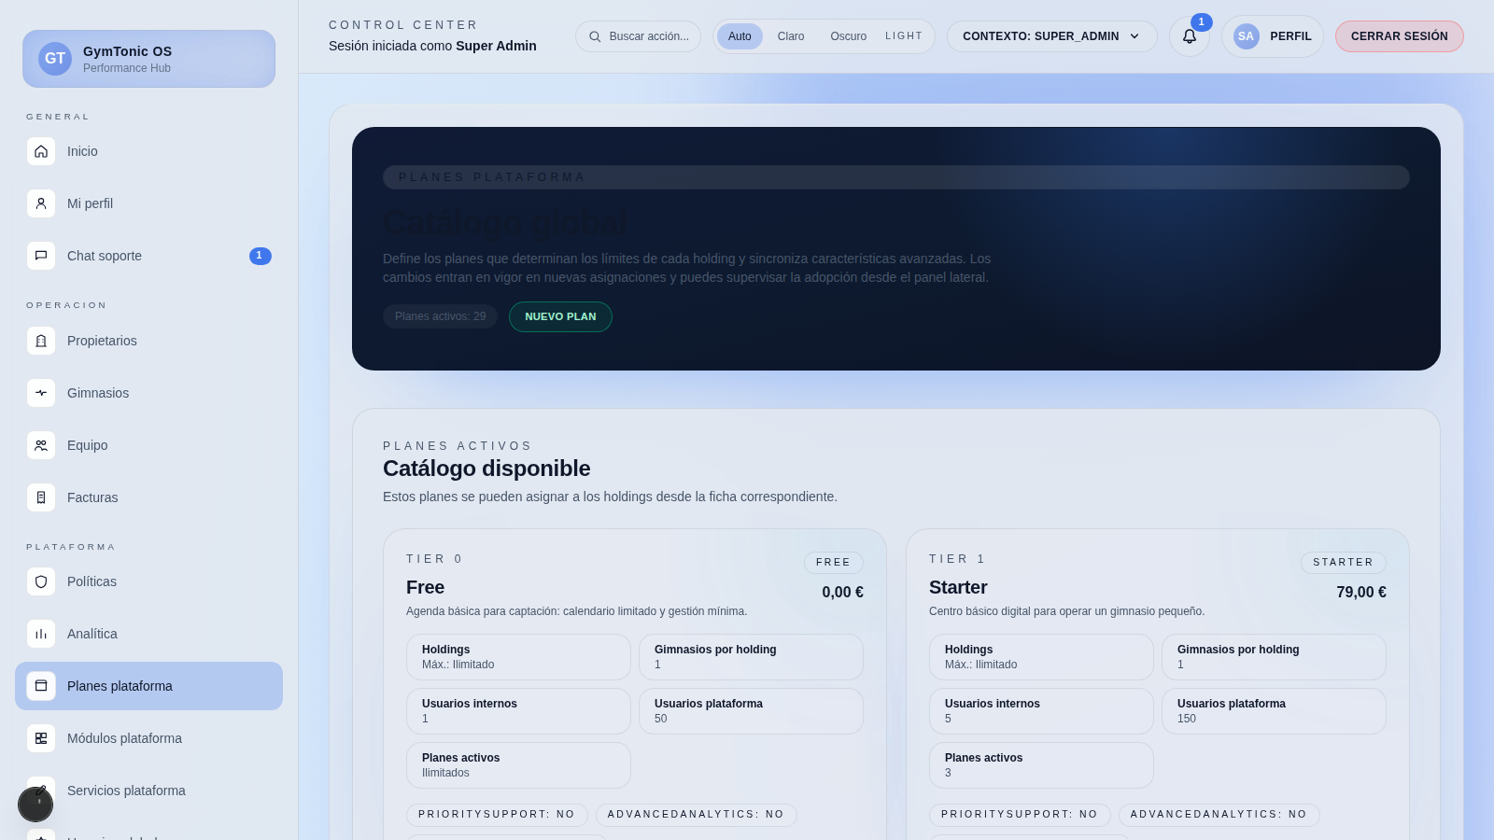Click the Políticas shield icon

pos(41,581)
